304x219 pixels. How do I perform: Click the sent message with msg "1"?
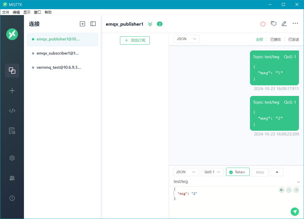pyautogui.click(x=274, y=68)
